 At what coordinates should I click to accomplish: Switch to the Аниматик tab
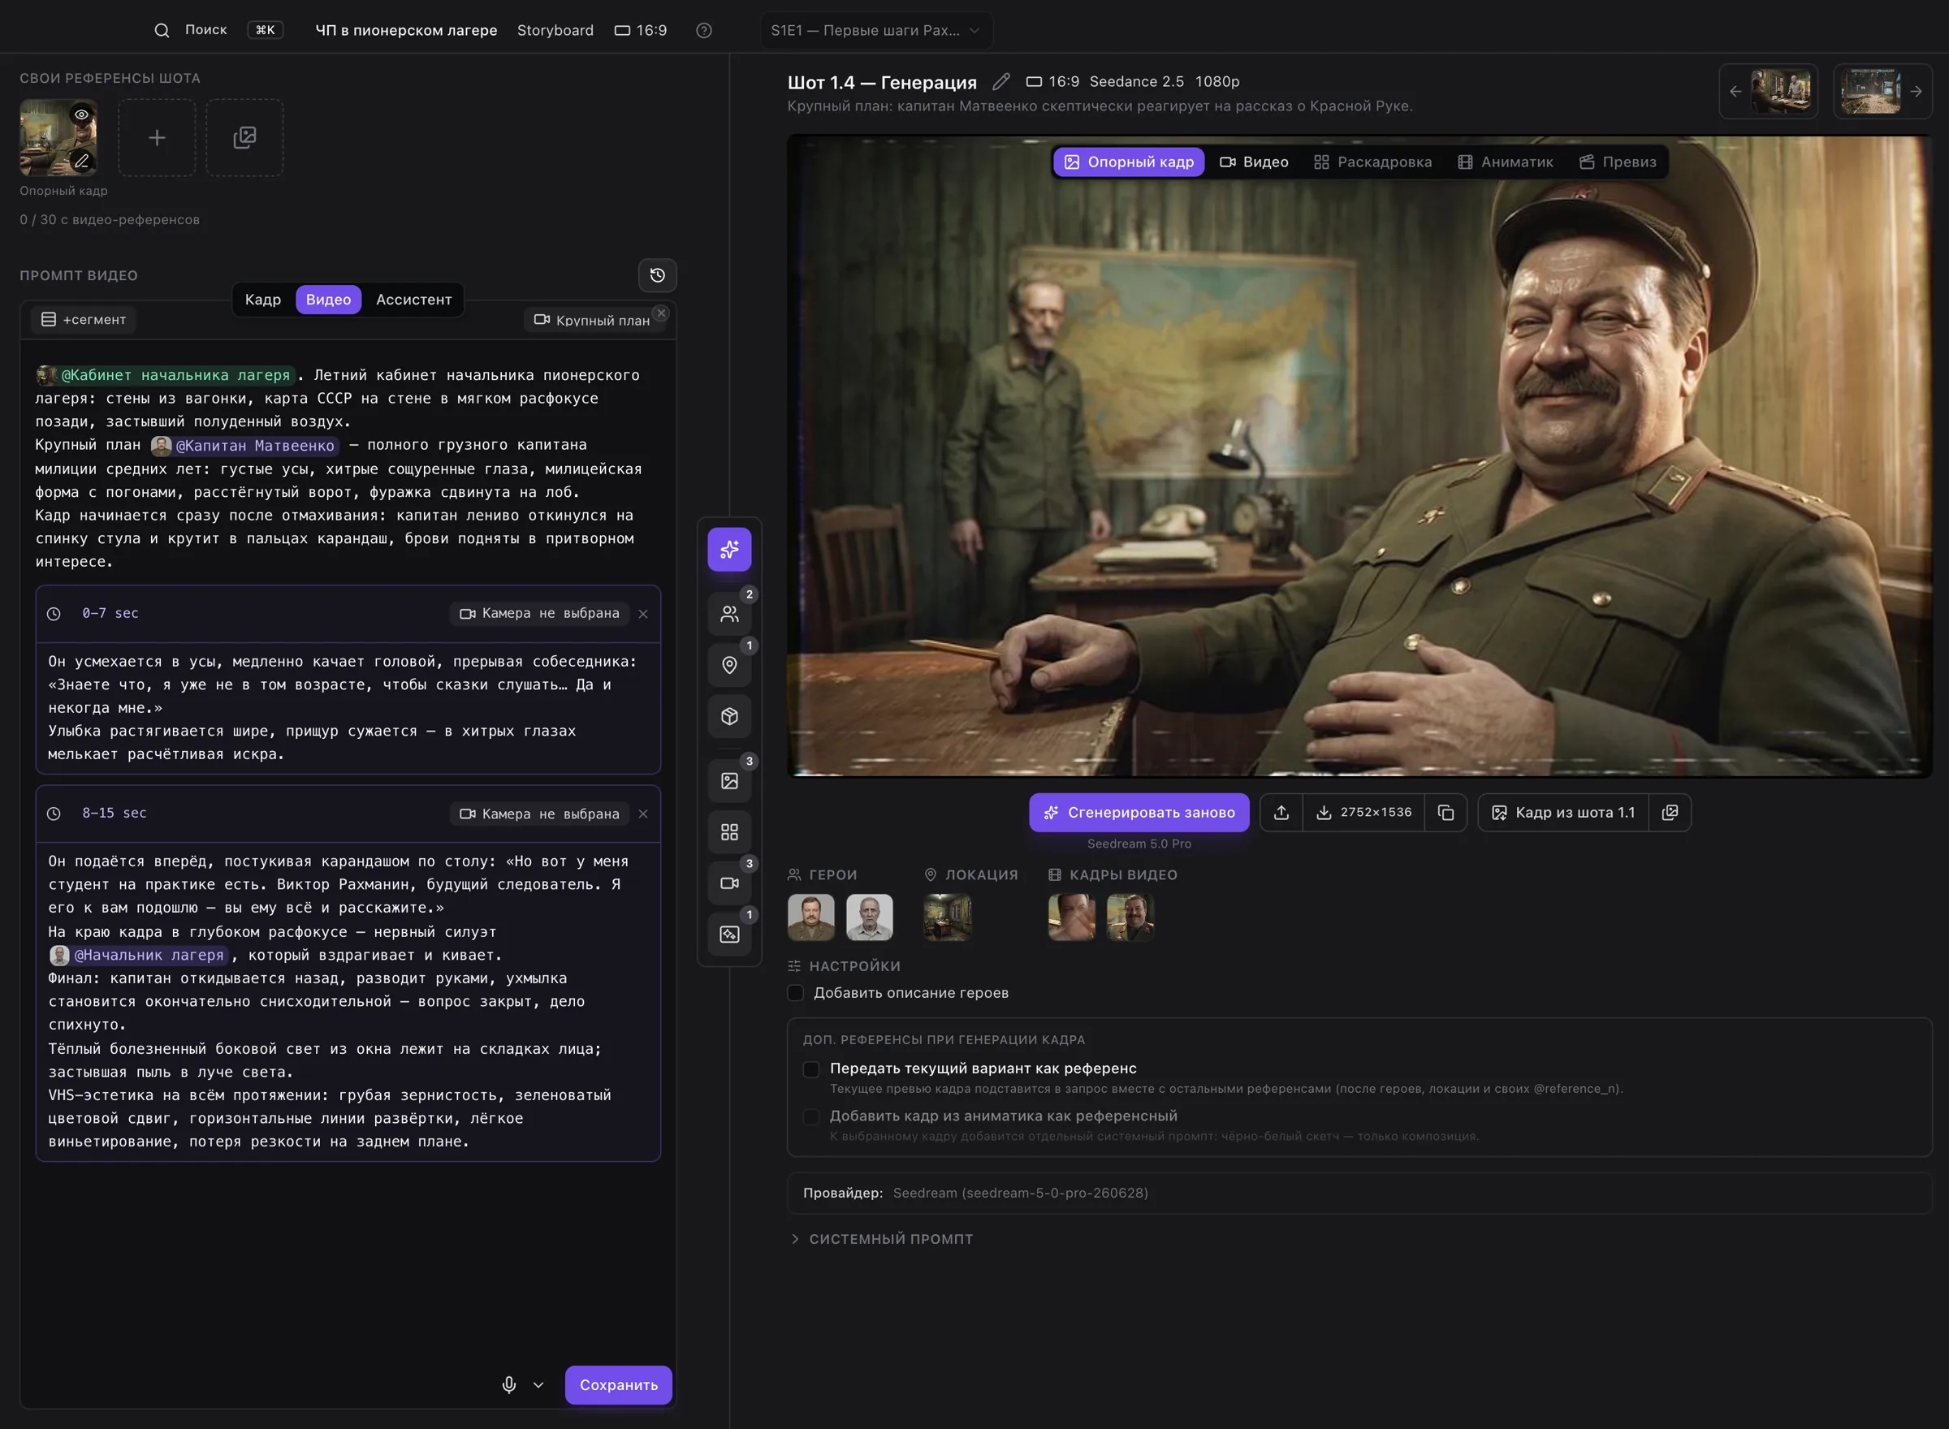coord(1506,162)
